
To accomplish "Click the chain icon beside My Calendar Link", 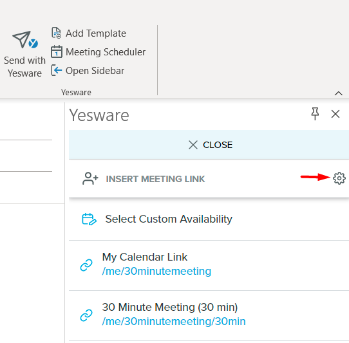I will (x=86, y=265).
